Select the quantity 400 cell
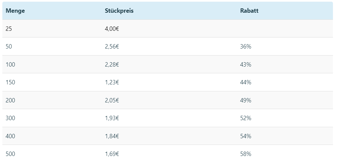The height and width of the screenshot is (168, 338). pos(10,136)
